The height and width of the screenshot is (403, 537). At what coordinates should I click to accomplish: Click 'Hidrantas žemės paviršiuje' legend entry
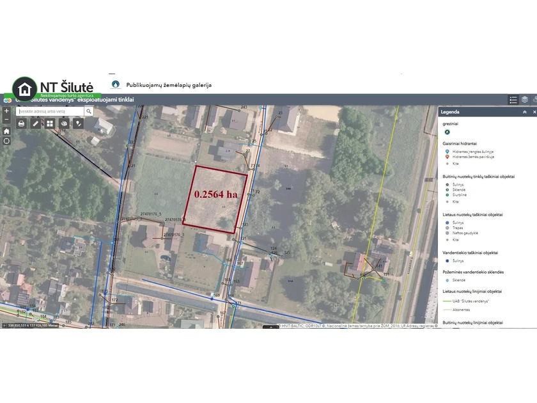click(x=473, y=157)
